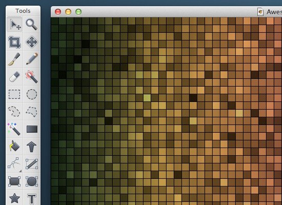Select the Paintbrush tool
This screenshot has width=282, height=205.
[14, 59]
